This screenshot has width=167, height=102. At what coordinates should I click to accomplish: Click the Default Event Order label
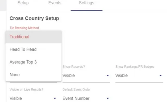[x=76, y=90]
